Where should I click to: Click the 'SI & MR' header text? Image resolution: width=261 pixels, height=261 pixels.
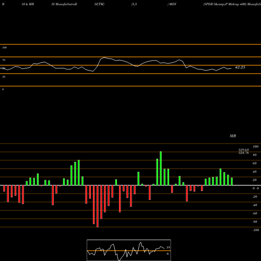coord(28,4)
